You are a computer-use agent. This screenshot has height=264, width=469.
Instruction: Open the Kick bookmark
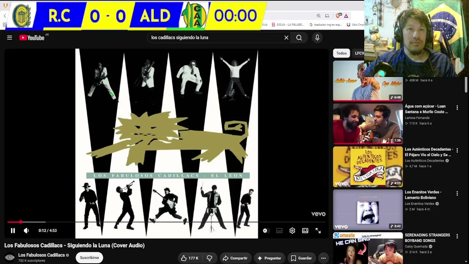pyautogui.click(x=265, y=25)
